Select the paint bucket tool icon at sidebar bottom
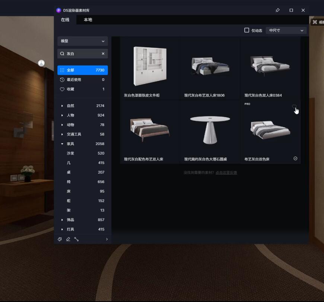324x302 pixels. 60,239
